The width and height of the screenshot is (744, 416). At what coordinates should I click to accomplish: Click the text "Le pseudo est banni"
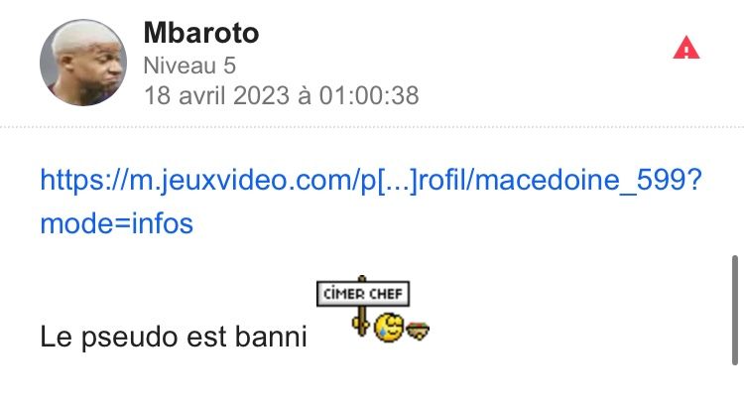coord(174,337)
